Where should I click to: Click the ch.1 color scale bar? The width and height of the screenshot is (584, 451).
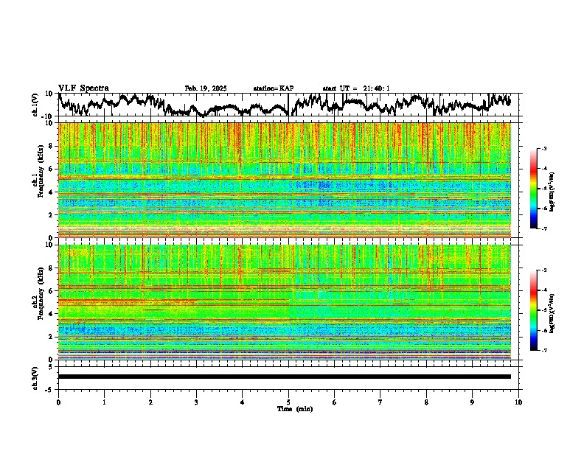pyautogui.click(x=533, y=189)
